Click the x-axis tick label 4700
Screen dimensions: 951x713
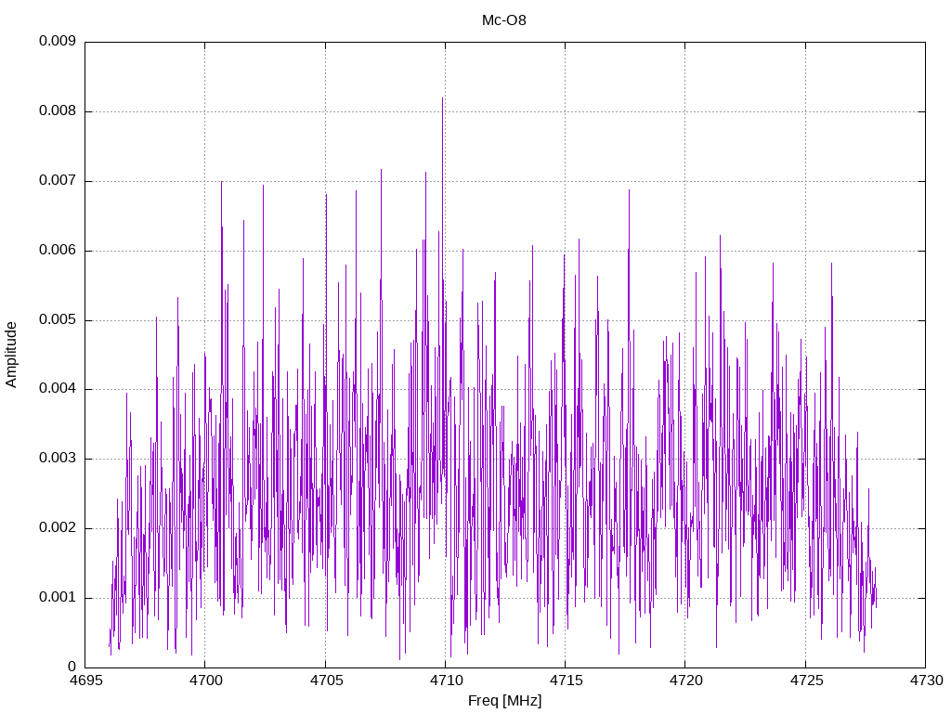click(x=205, y=681)
